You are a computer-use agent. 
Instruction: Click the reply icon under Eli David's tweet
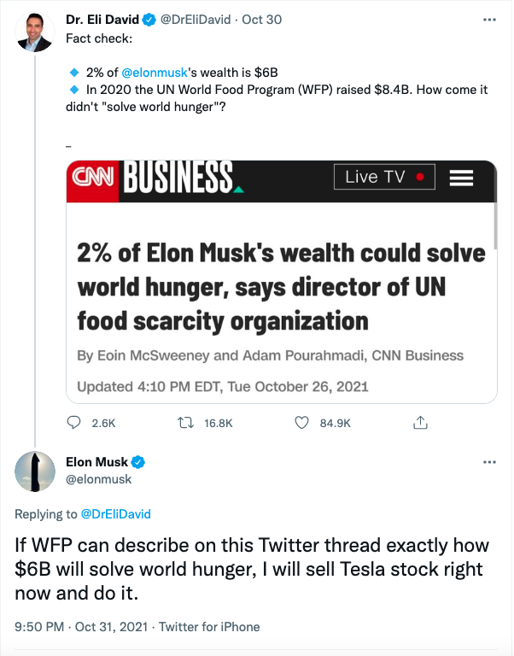point(74,422)
